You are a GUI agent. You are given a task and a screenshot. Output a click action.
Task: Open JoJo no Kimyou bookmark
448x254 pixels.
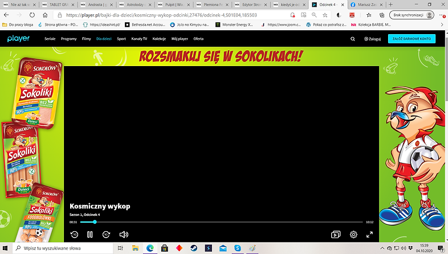pyautogui.click(x=189, y=25)
